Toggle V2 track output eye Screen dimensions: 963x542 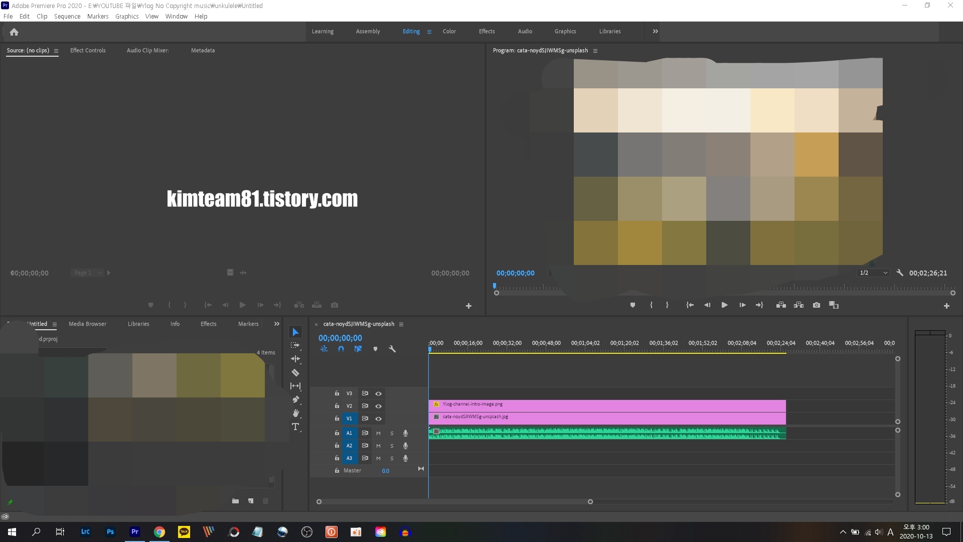379,406
